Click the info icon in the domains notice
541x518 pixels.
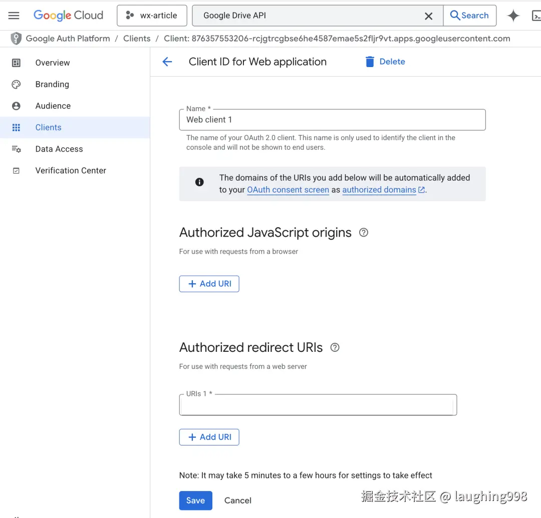point(199,182)
